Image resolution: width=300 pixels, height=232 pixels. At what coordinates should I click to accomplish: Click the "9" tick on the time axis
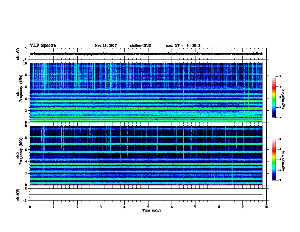point(242,207)
